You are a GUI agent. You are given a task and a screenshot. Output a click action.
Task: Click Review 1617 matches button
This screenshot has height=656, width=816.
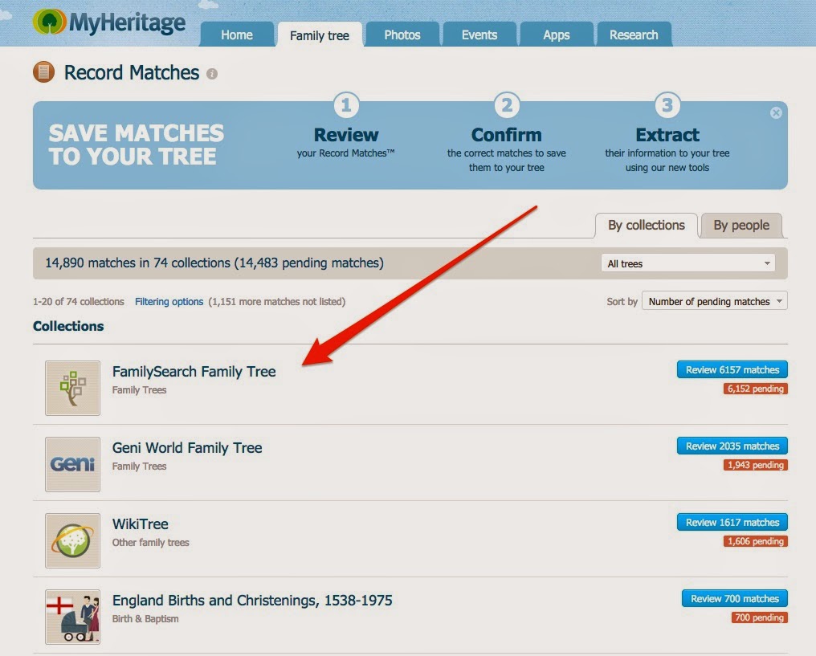732,522
